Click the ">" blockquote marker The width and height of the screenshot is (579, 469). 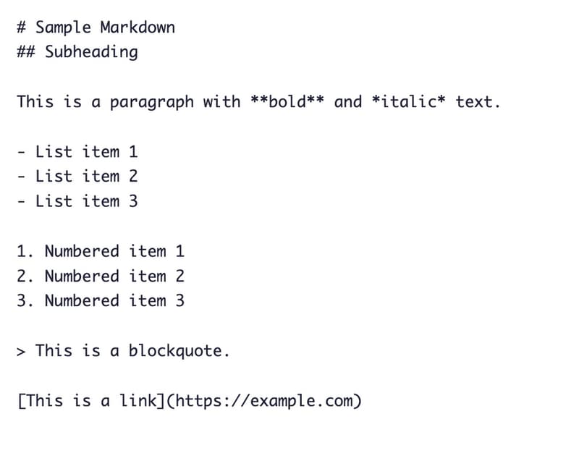[x=22, y=352]
